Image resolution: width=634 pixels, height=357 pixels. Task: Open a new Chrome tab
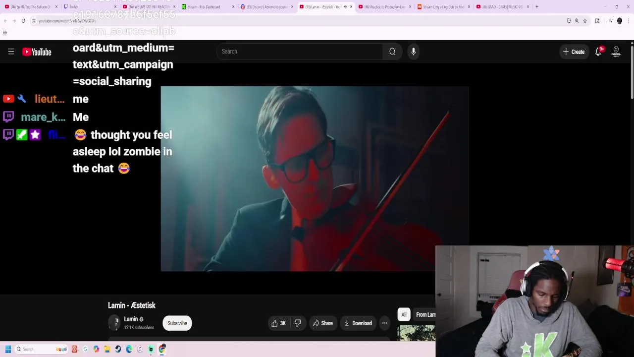point(536,6)
